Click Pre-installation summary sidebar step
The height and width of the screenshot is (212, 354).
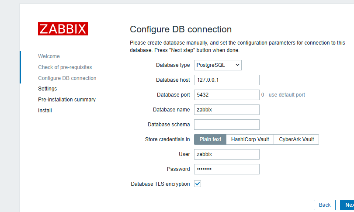67,100
